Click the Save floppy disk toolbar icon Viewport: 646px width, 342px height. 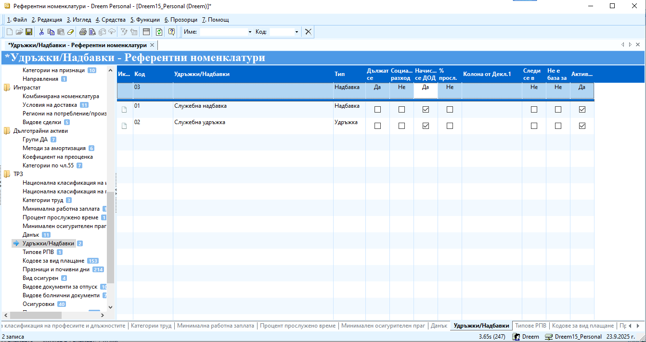(x=29, y=32)
